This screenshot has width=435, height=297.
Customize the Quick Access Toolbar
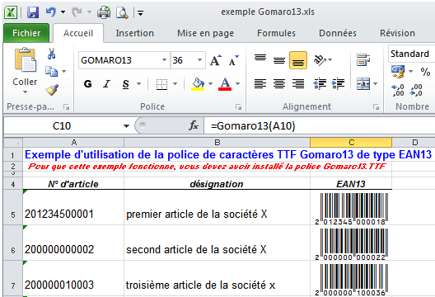pos(141,12)
